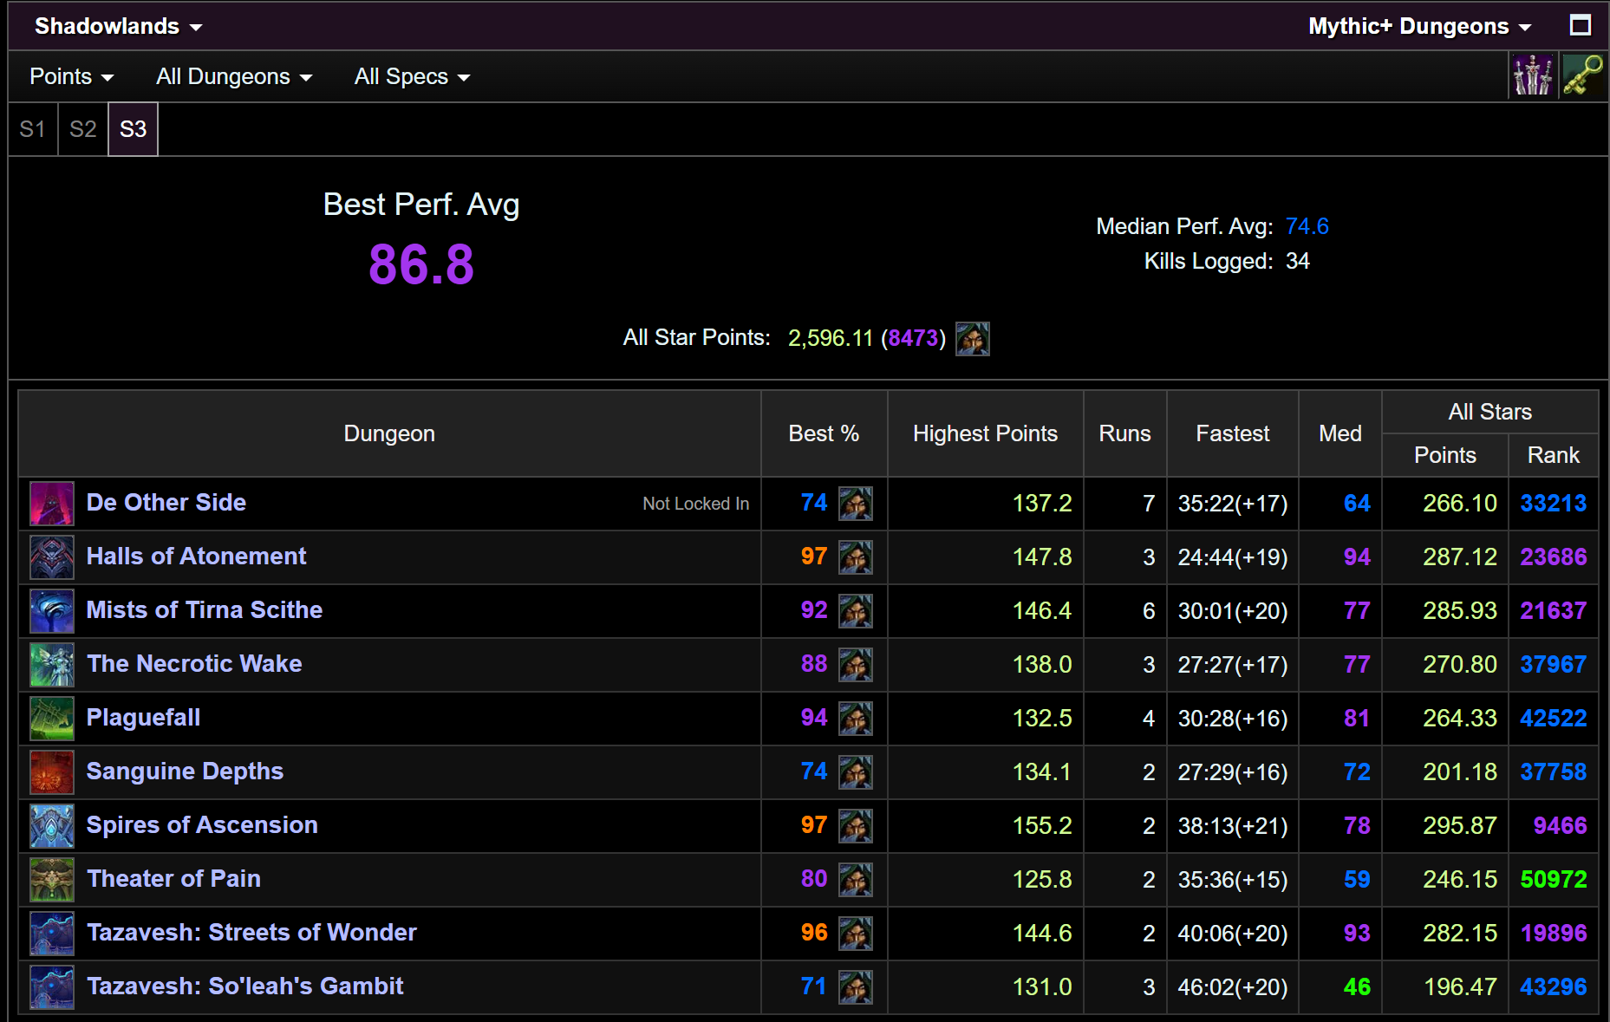
Task: Click Plaguefall dungeon thumbnail icon
Action: tap(52, 719)
